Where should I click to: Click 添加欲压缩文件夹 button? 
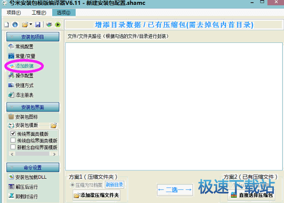click(96, 195)
